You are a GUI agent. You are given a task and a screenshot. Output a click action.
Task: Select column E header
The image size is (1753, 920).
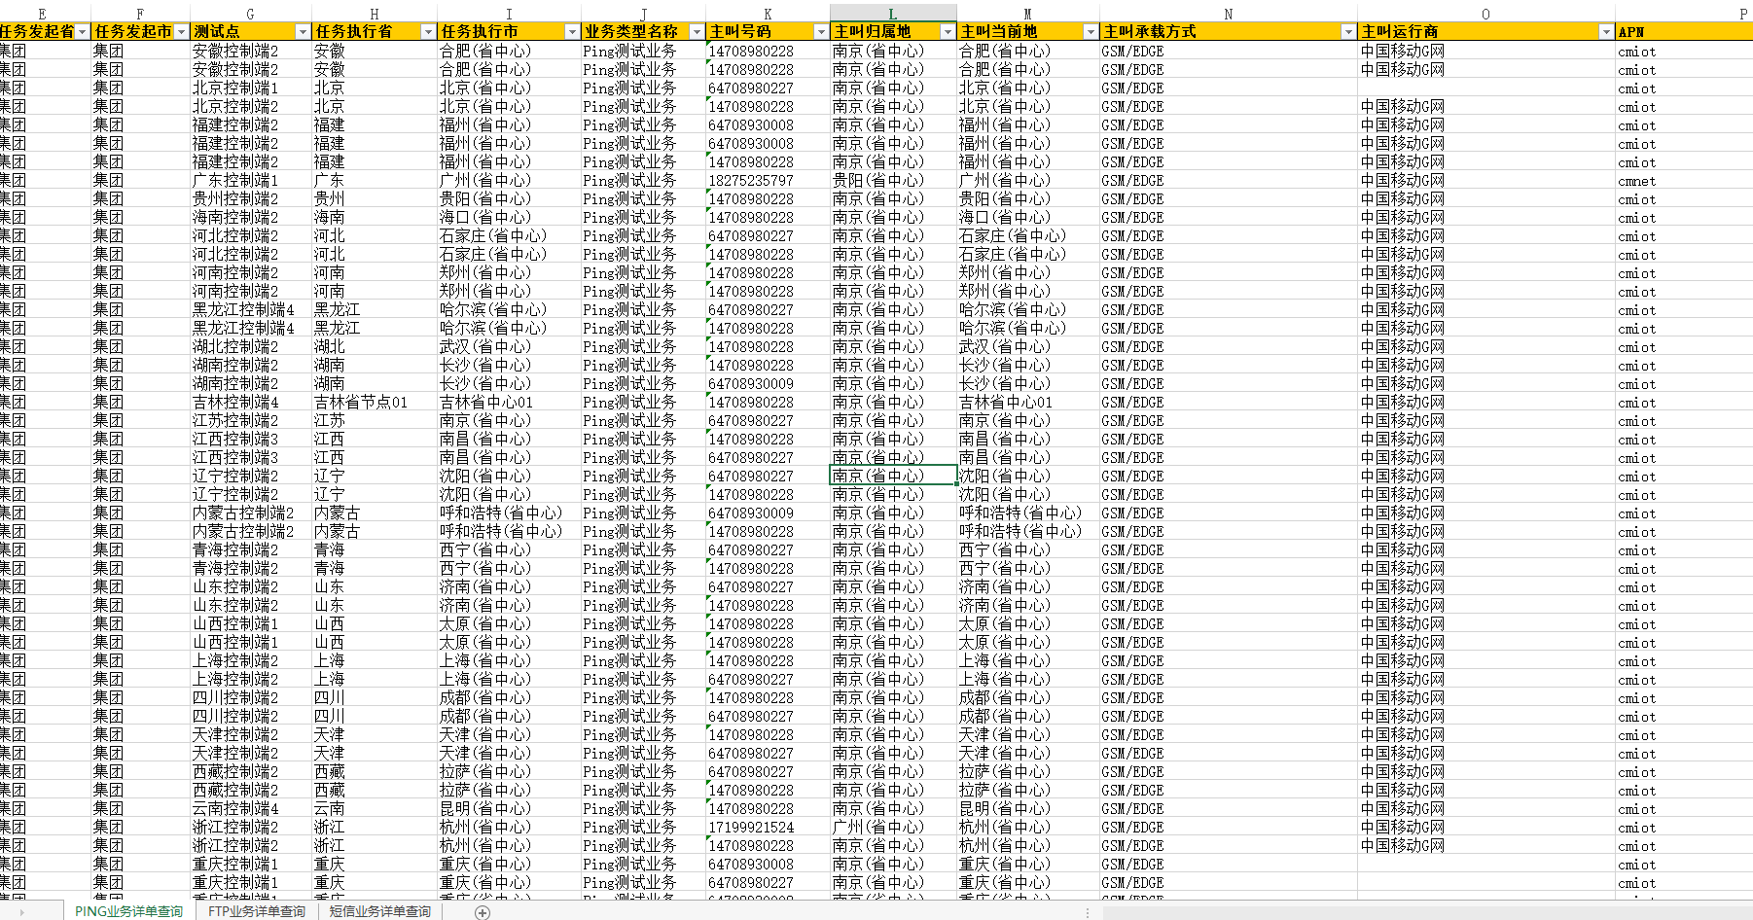click(42, 14)
